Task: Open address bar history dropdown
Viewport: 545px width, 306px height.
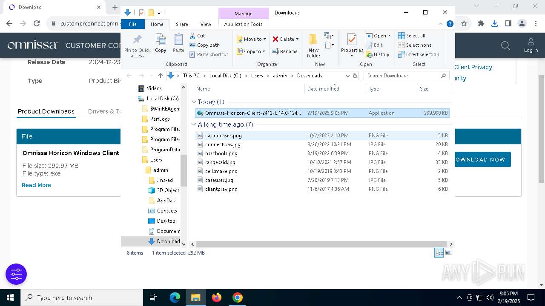Action: pyautogui.click(x=348, y=76)
